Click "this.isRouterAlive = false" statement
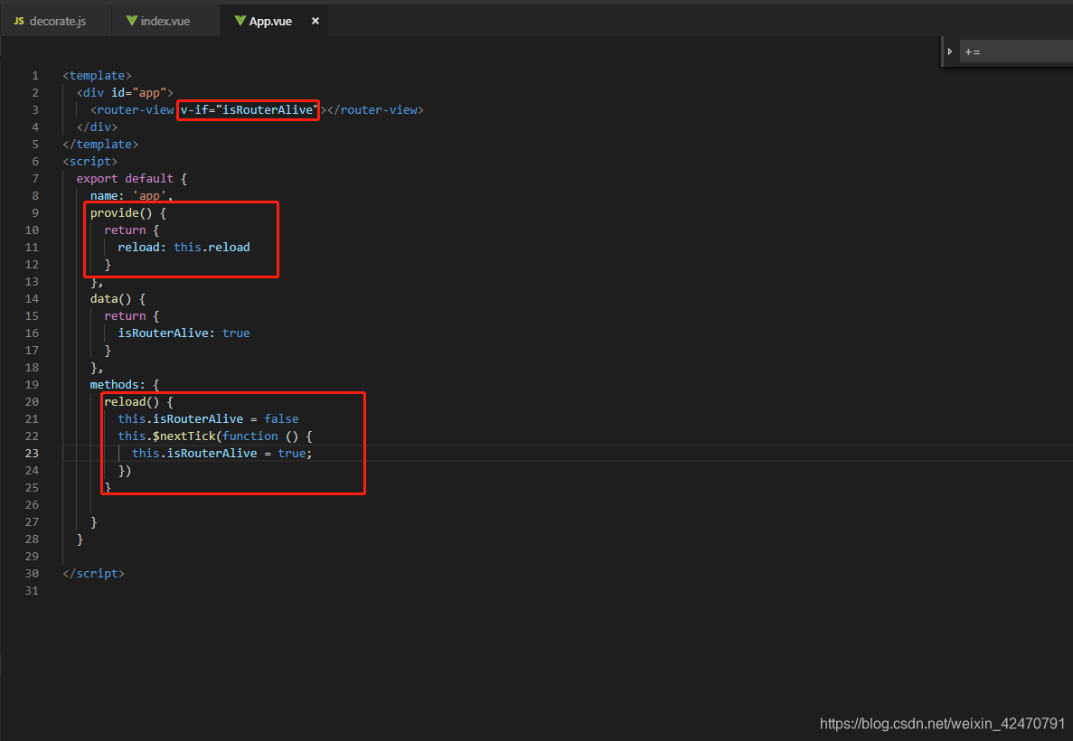Viewport: 1073px width, 741px height. click(208, 418)
